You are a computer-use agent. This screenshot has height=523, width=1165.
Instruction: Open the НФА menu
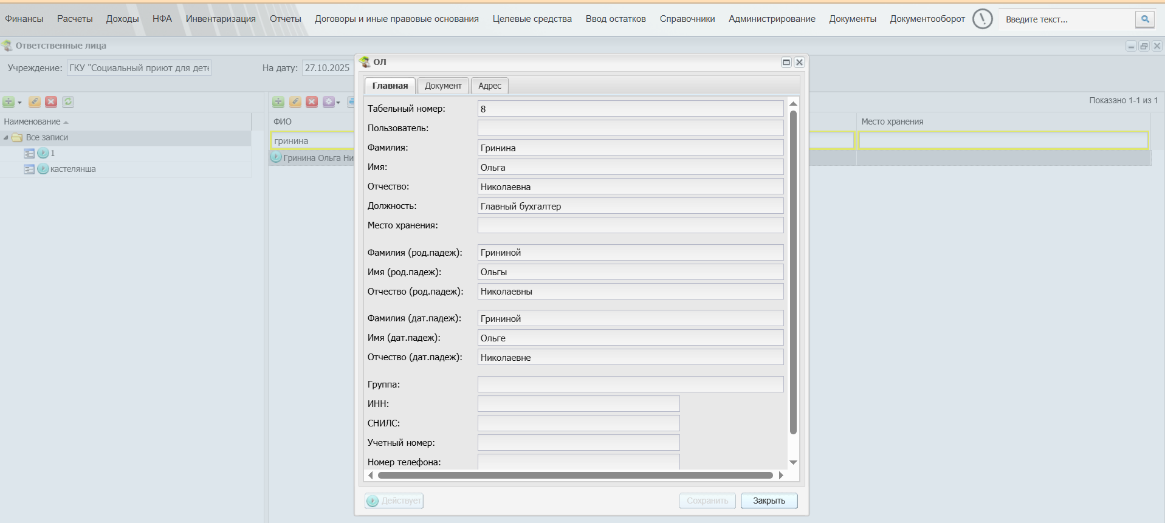162,19
